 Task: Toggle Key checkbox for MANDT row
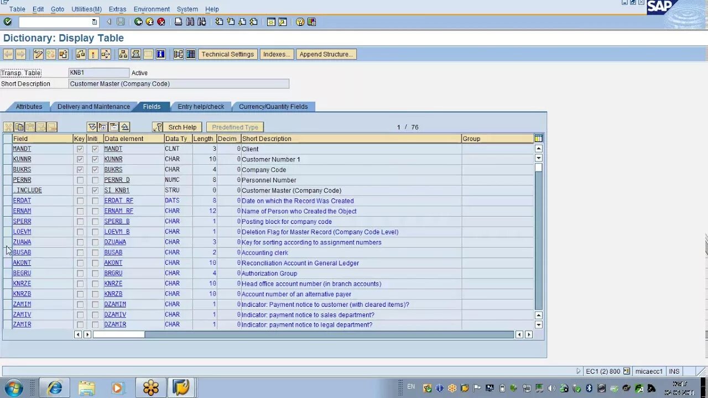pyautogui.click(x=80, y=149)
